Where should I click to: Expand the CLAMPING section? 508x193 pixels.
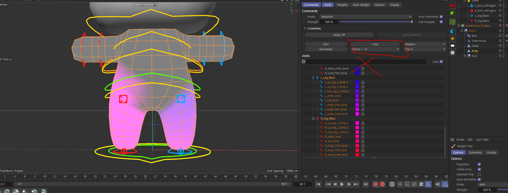[305, 28]
